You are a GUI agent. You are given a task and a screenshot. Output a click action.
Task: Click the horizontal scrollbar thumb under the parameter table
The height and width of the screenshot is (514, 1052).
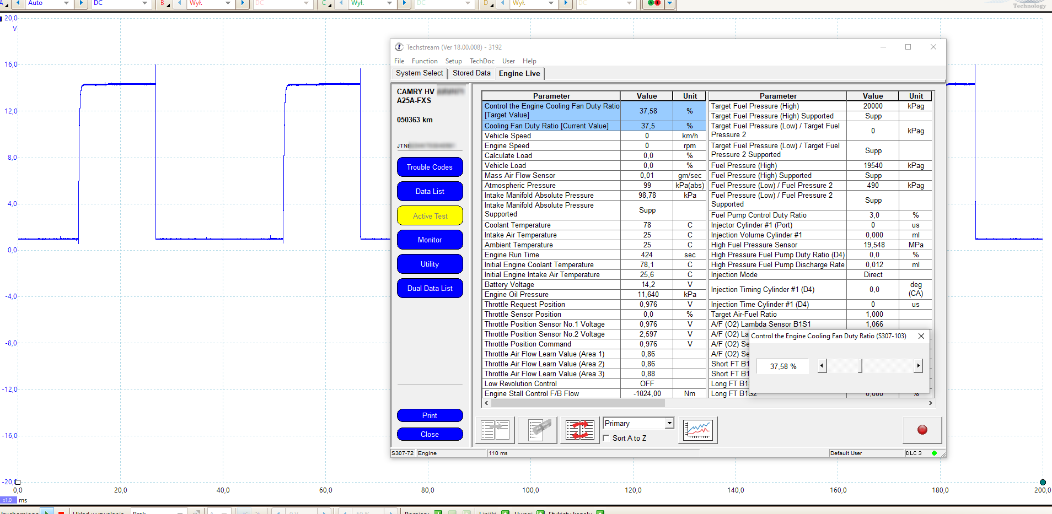(578, 403)
